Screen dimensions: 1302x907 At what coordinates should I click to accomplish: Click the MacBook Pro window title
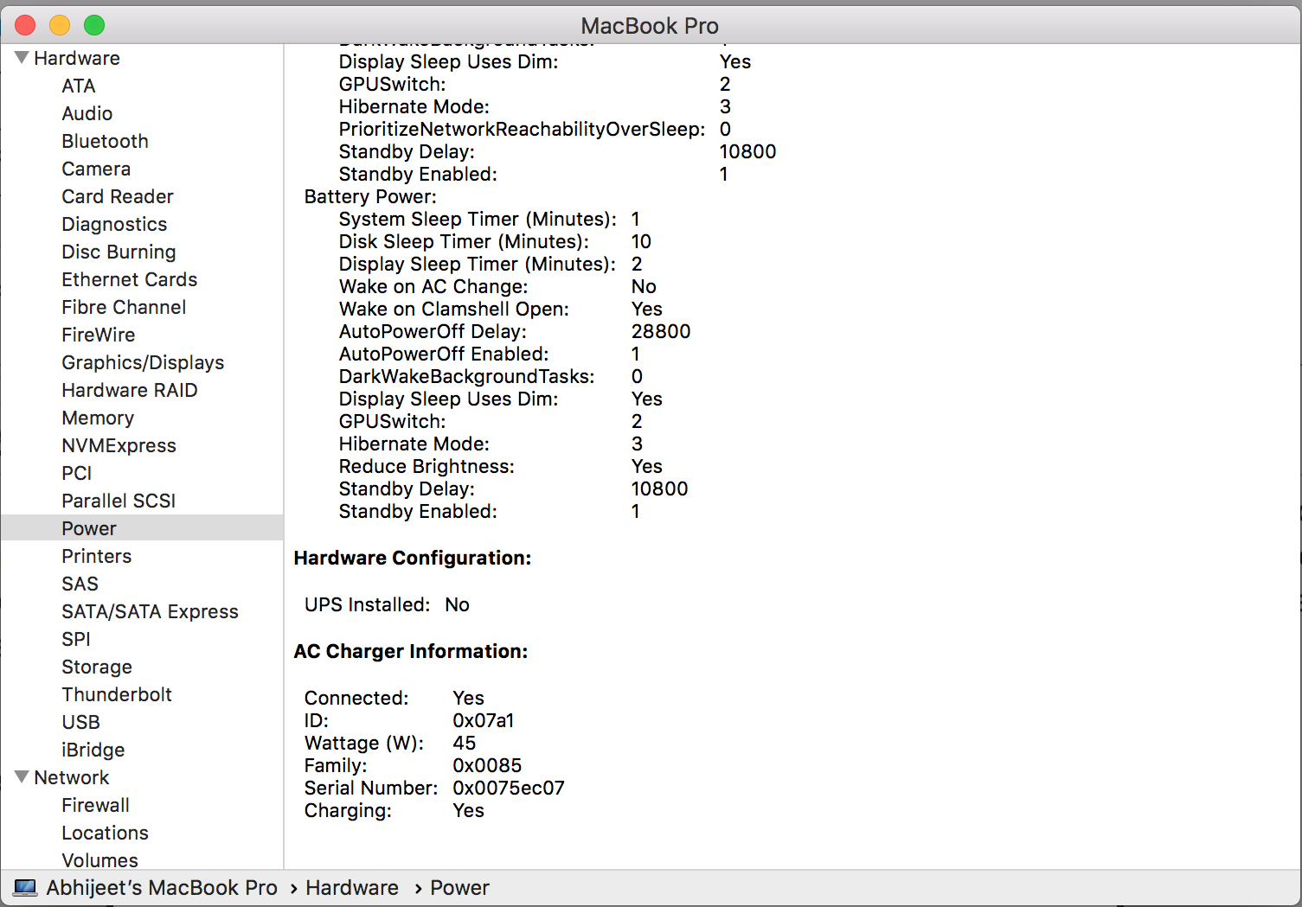pyautogui.click(x=650, y=26)
